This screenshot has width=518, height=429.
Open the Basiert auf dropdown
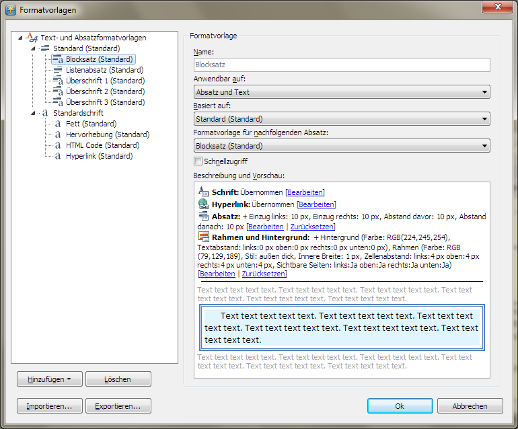(x=484, y=119)
